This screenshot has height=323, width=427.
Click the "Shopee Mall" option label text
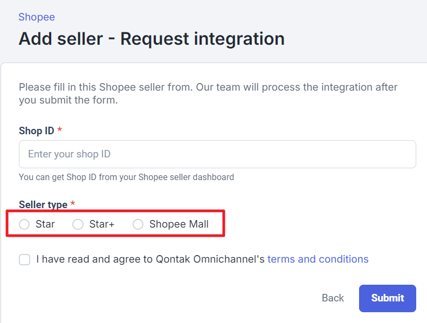(x=179, y=224)
